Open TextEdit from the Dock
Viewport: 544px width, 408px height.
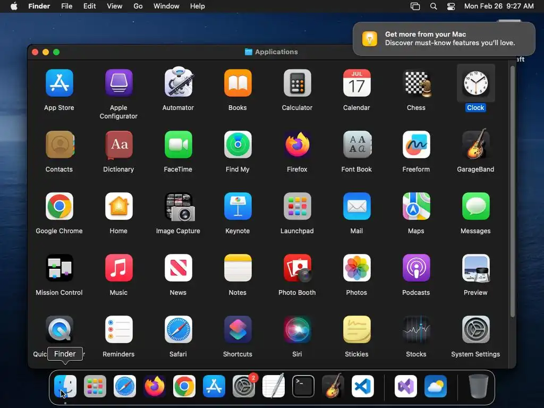pyautogui.click(x=274, y=386)
